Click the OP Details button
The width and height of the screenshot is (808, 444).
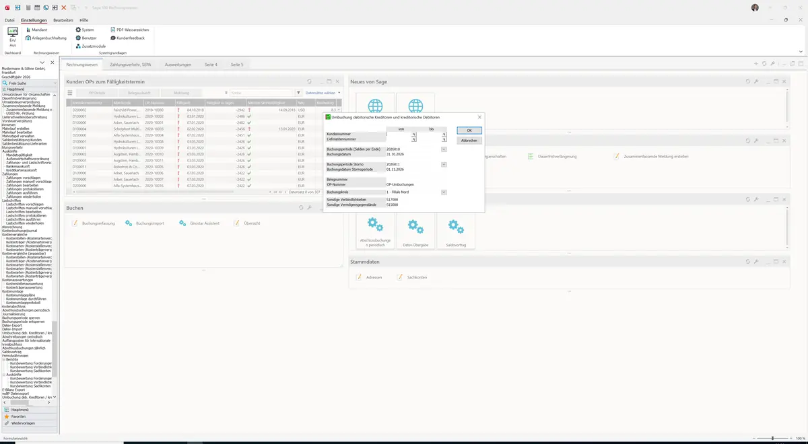(x=96, y=93)
